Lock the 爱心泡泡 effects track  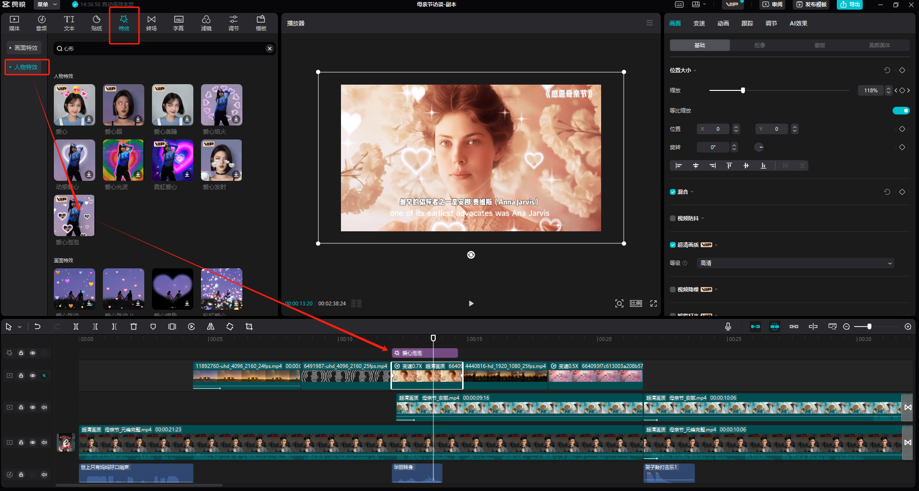21,353
